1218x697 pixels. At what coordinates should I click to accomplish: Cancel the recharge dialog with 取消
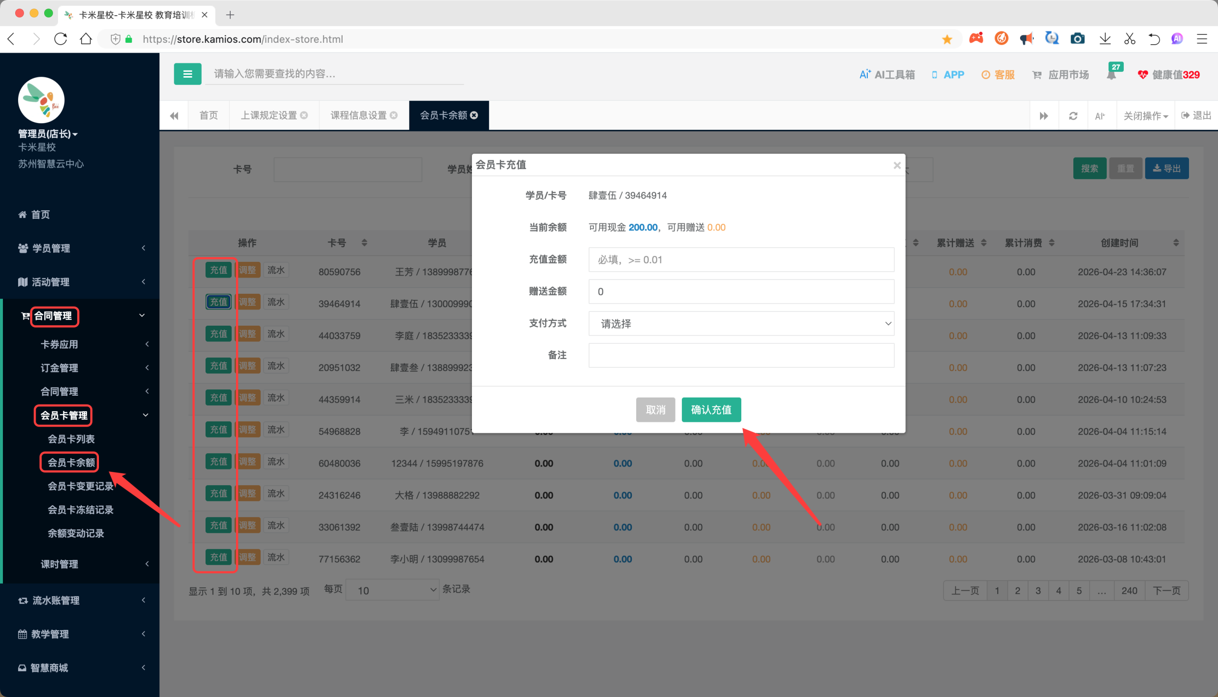point(656,410)
